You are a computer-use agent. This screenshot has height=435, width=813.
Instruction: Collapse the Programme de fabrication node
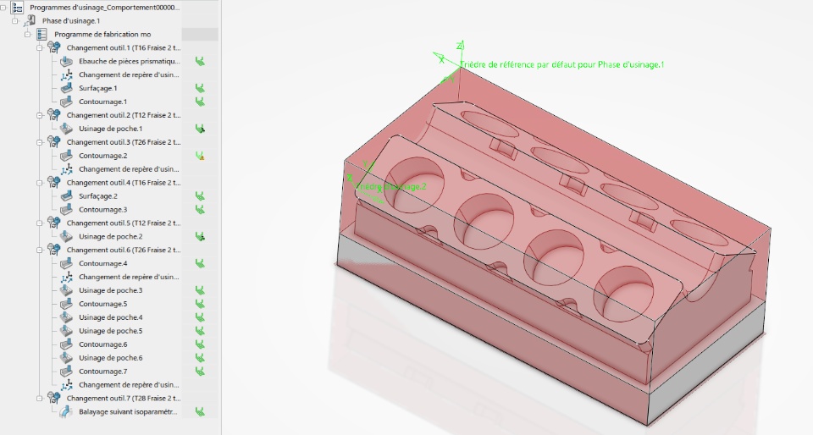(27, 34)
